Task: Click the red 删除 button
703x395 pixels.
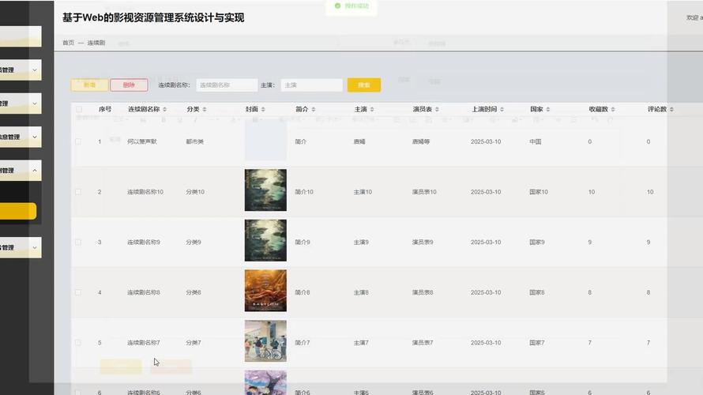Action: coord(129,85)
